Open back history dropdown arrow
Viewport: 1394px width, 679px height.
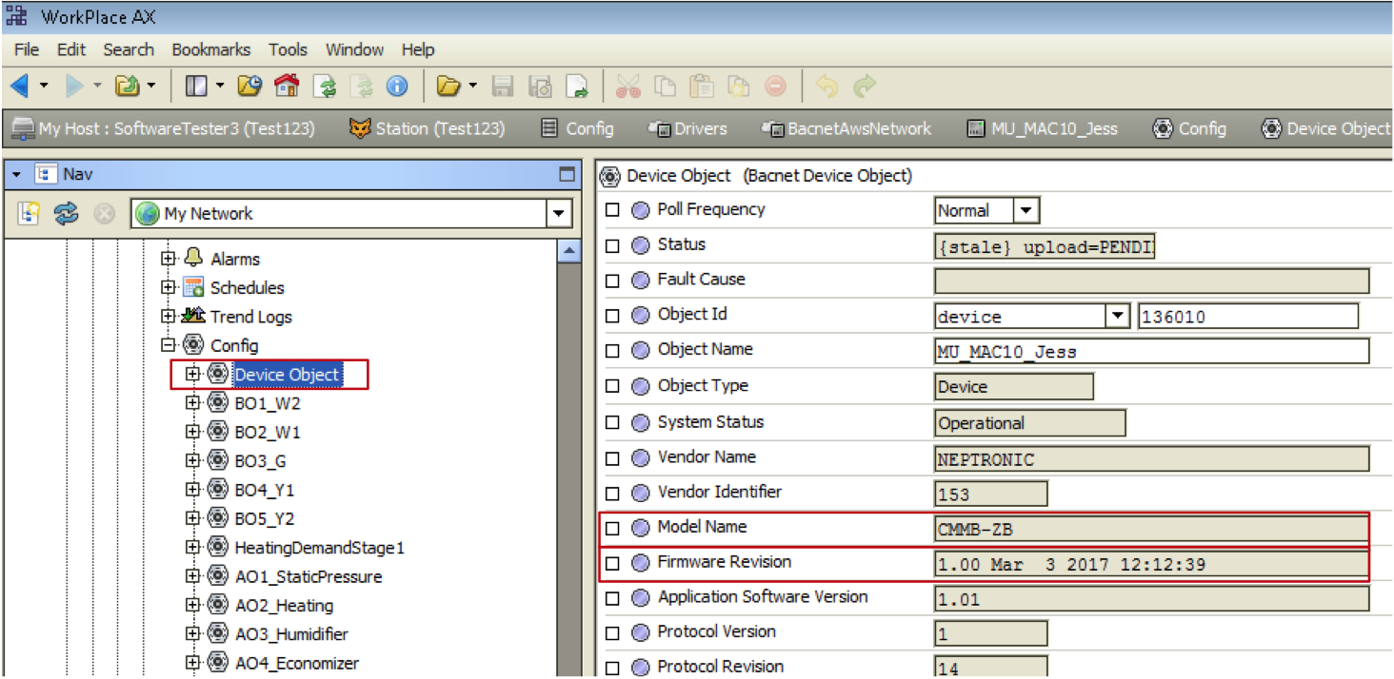(x=44, y=87)
